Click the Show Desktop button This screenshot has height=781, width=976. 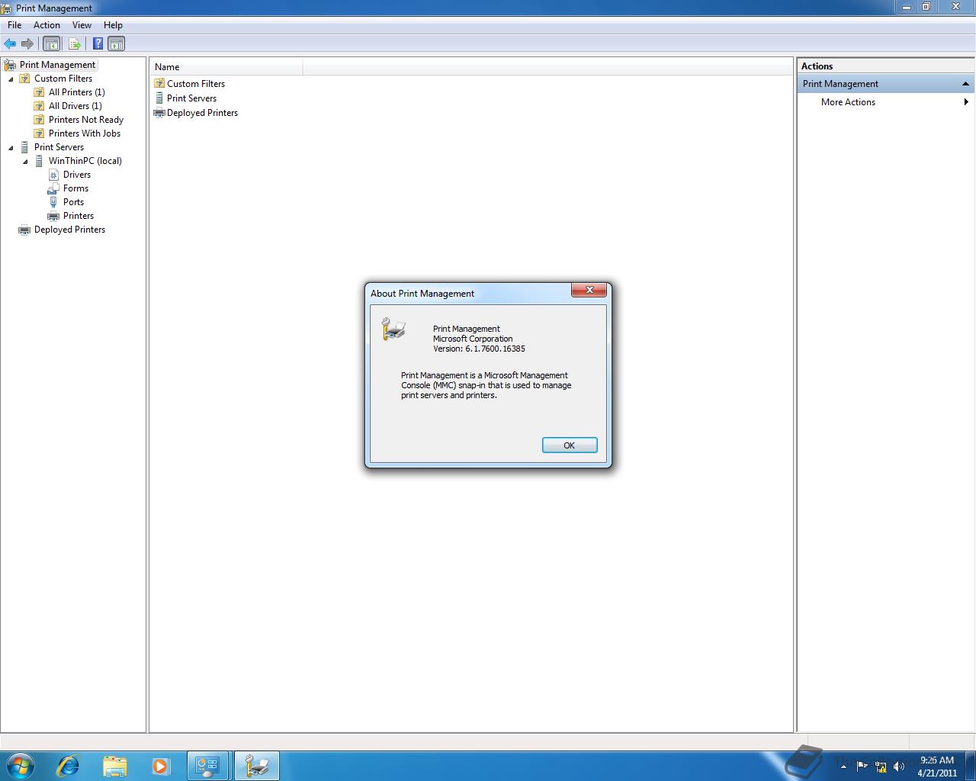(970, 766)
